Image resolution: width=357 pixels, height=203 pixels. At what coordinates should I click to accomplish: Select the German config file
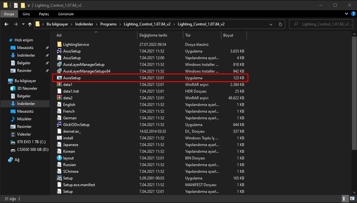point(70,118)
